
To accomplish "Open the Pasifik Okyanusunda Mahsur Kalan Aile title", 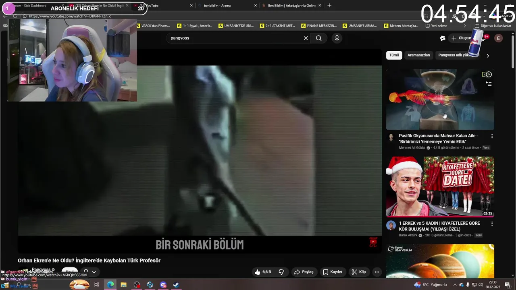I will [x=439, y=139].
